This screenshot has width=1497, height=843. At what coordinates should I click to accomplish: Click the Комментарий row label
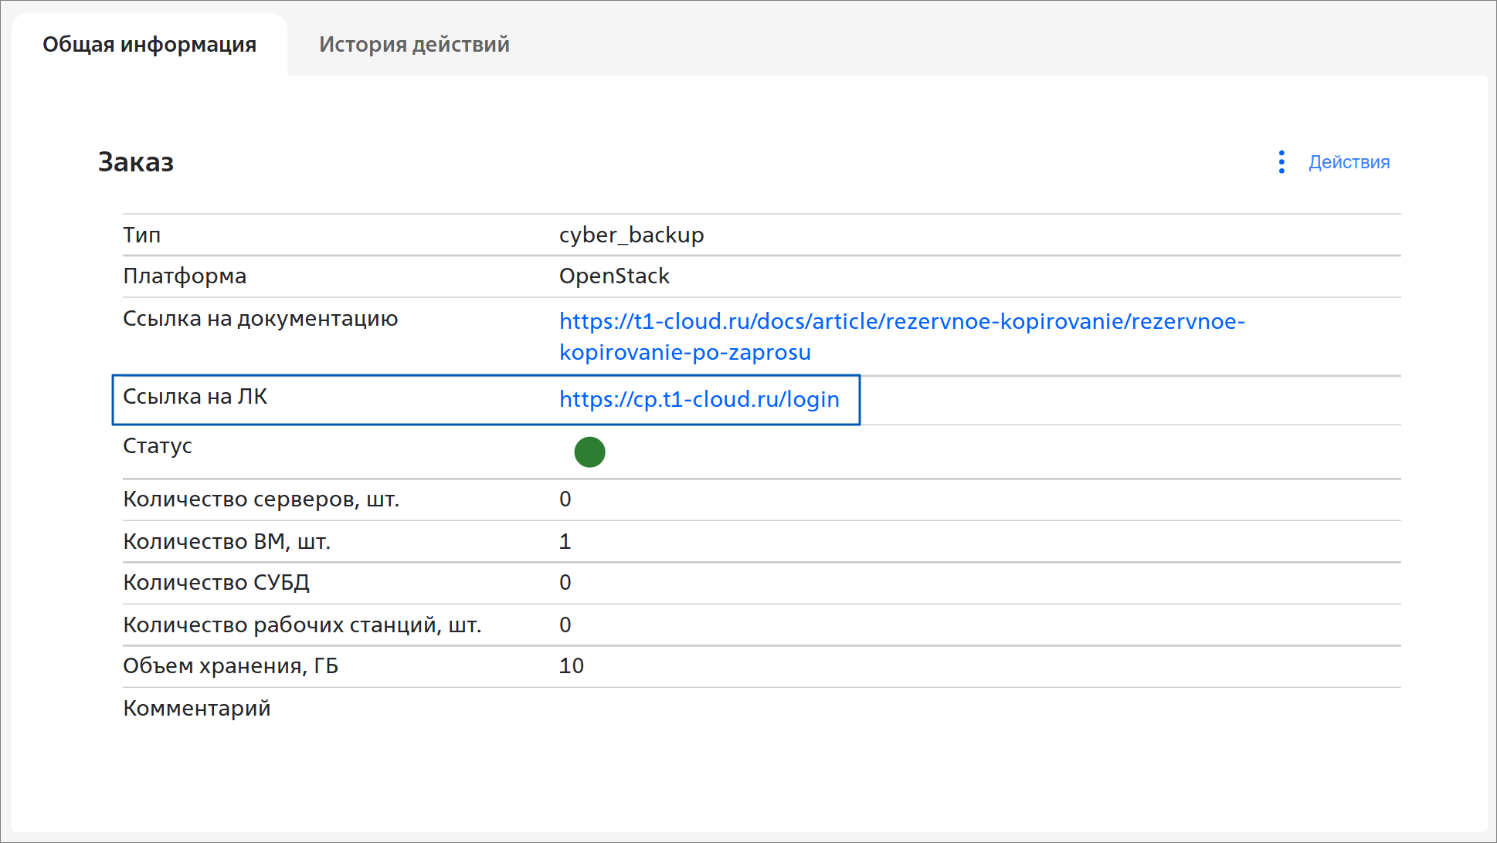[197, 709]
